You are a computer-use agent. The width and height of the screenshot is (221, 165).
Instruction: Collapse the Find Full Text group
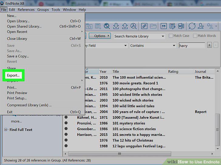tap(6, 130)
